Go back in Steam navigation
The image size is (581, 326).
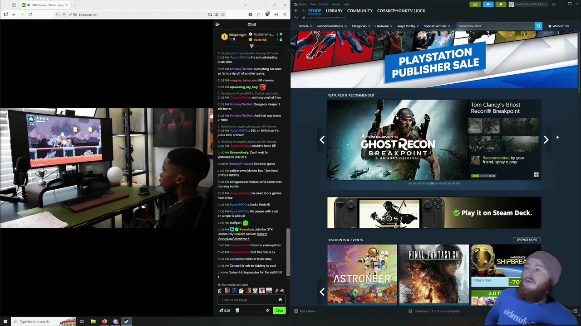tap(296, 10)
